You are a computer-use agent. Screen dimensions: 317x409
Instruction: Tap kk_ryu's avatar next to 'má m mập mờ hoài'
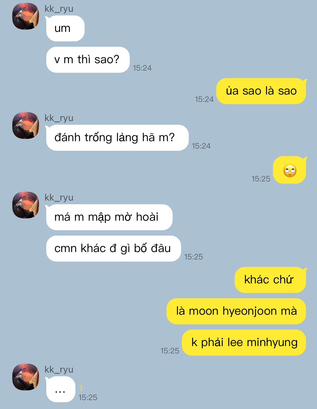click(x=26, y=205)
